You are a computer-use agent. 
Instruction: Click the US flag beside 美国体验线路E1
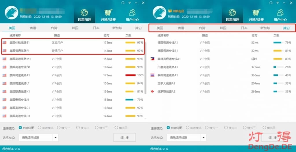tap(5, 43)
